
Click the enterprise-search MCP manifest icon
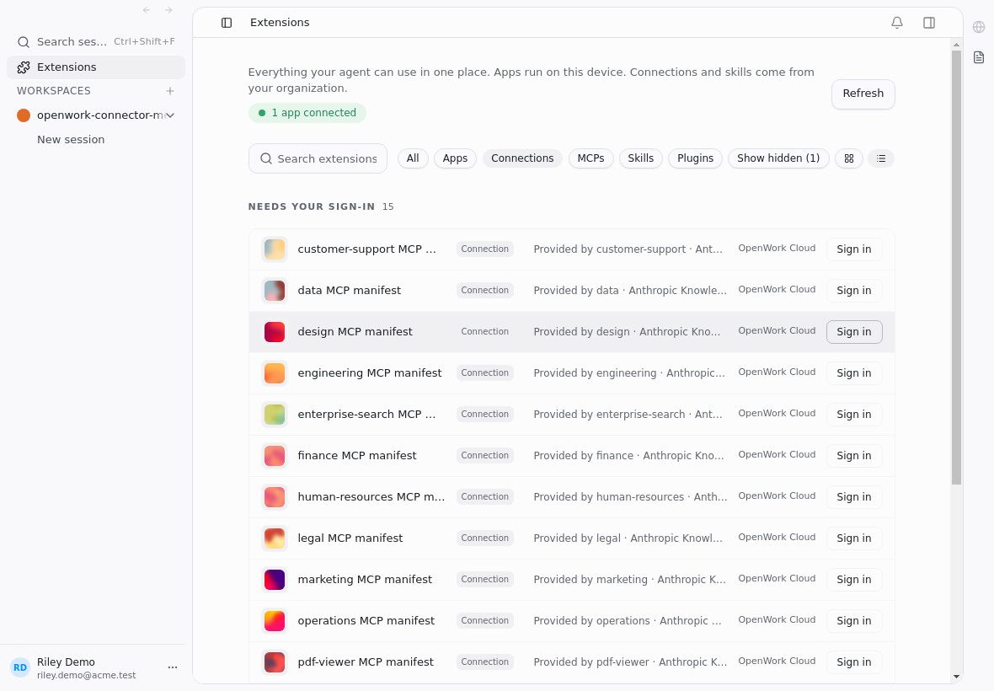(x=275, y=414)
